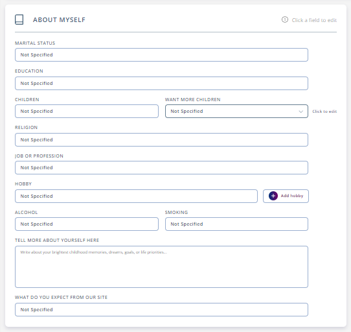Select the Children field
The image size is (351, 332).
87,112
